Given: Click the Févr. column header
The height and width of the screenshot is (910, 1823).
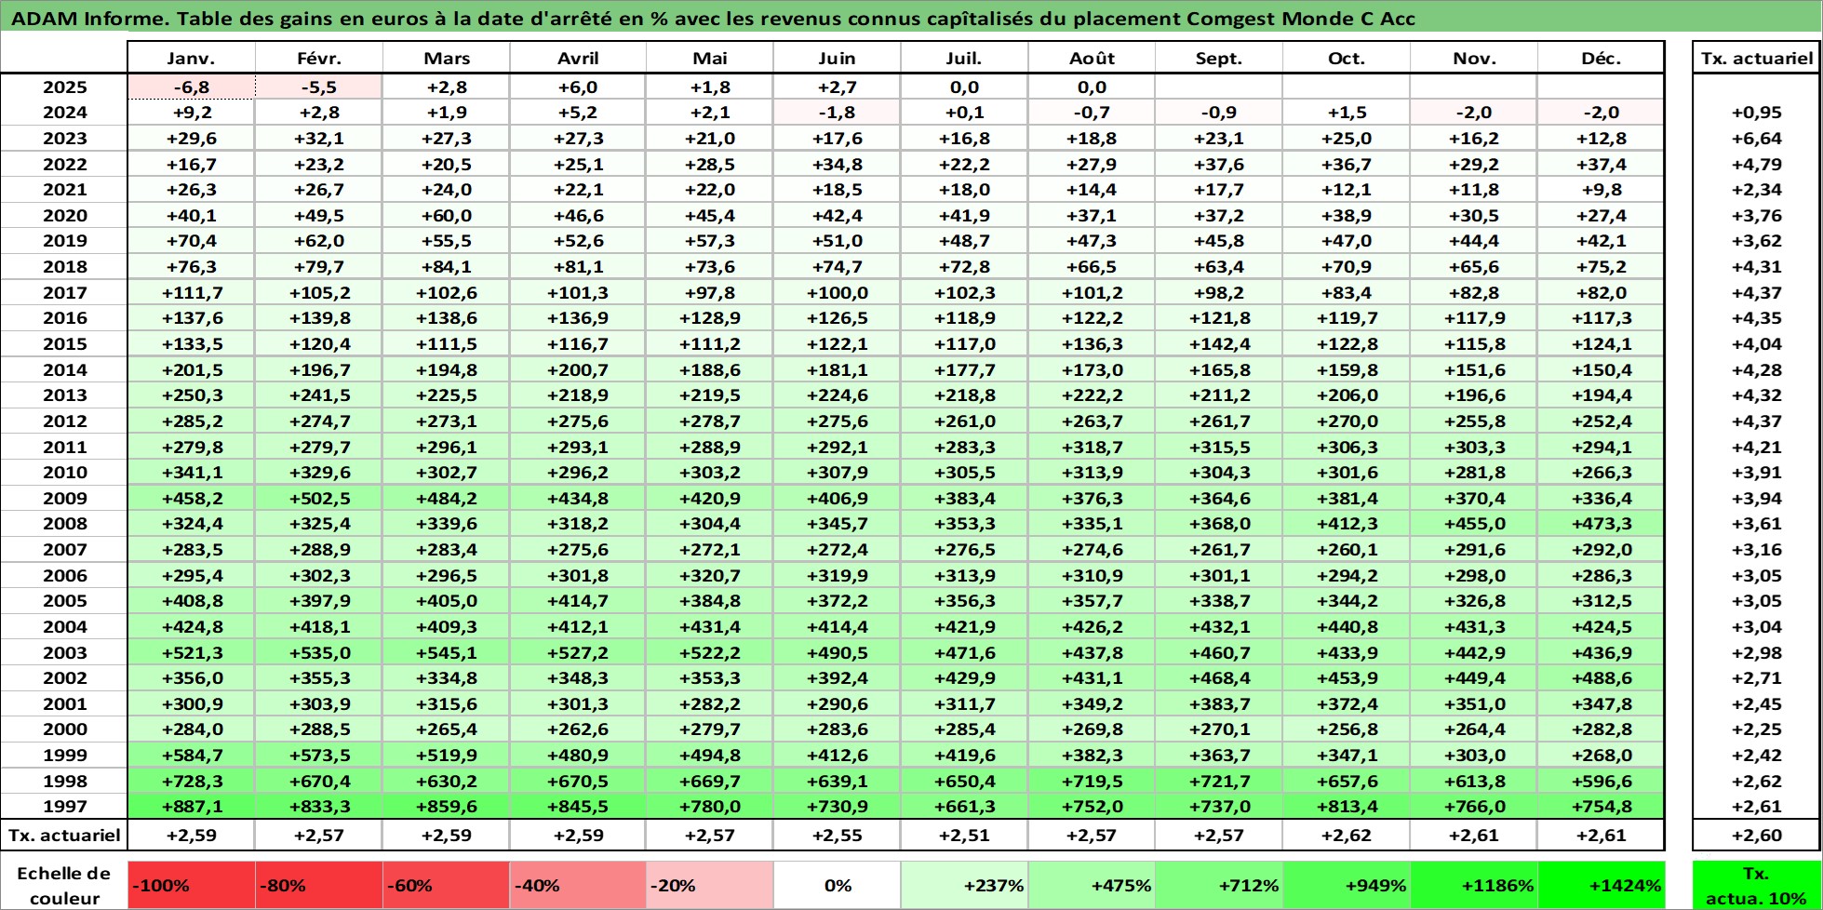Looking at the screenshot, I should pos(319,58).
